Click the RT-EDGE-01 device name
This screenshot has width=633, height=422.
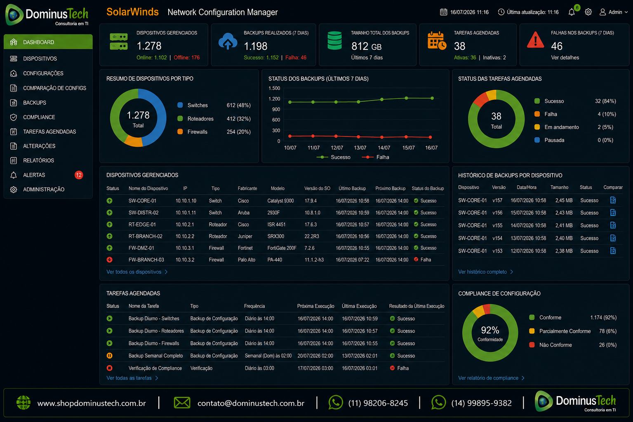coord(142,225)
